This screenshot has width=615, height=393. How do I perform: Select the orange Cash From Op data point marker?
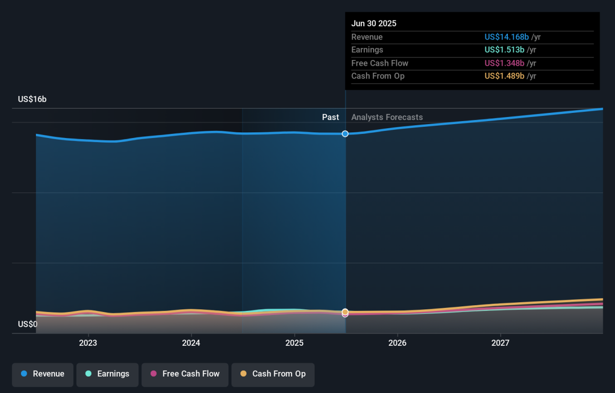pyautogui.click(x=345, y=312)
